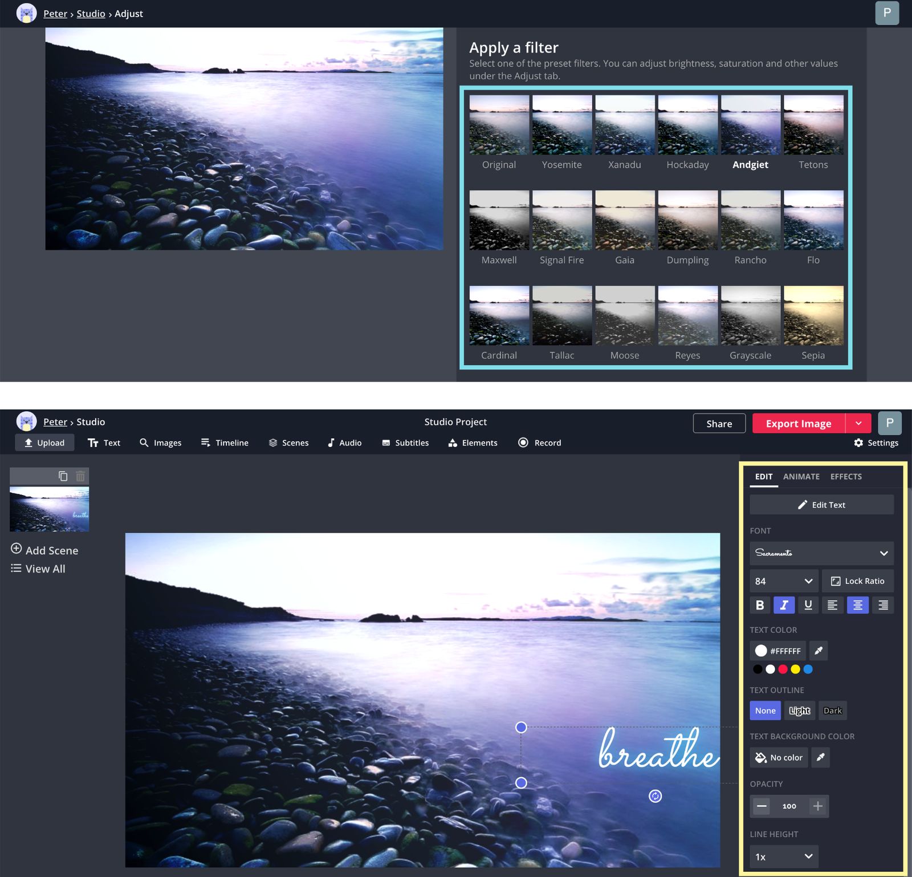Click the Export Image button
The image size is (912, 877).
(x=797, y=423)
